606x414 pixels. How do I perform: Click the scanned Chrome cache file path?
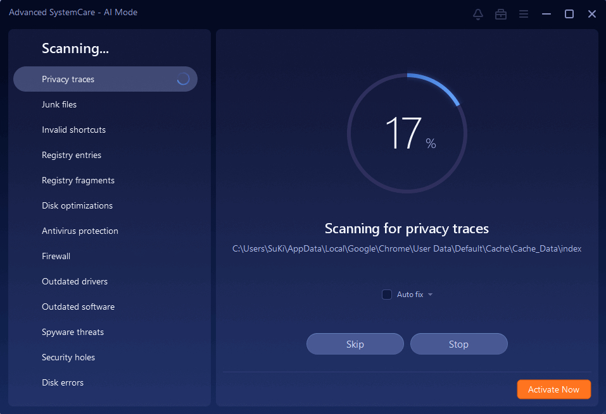(x=407, y=249)
